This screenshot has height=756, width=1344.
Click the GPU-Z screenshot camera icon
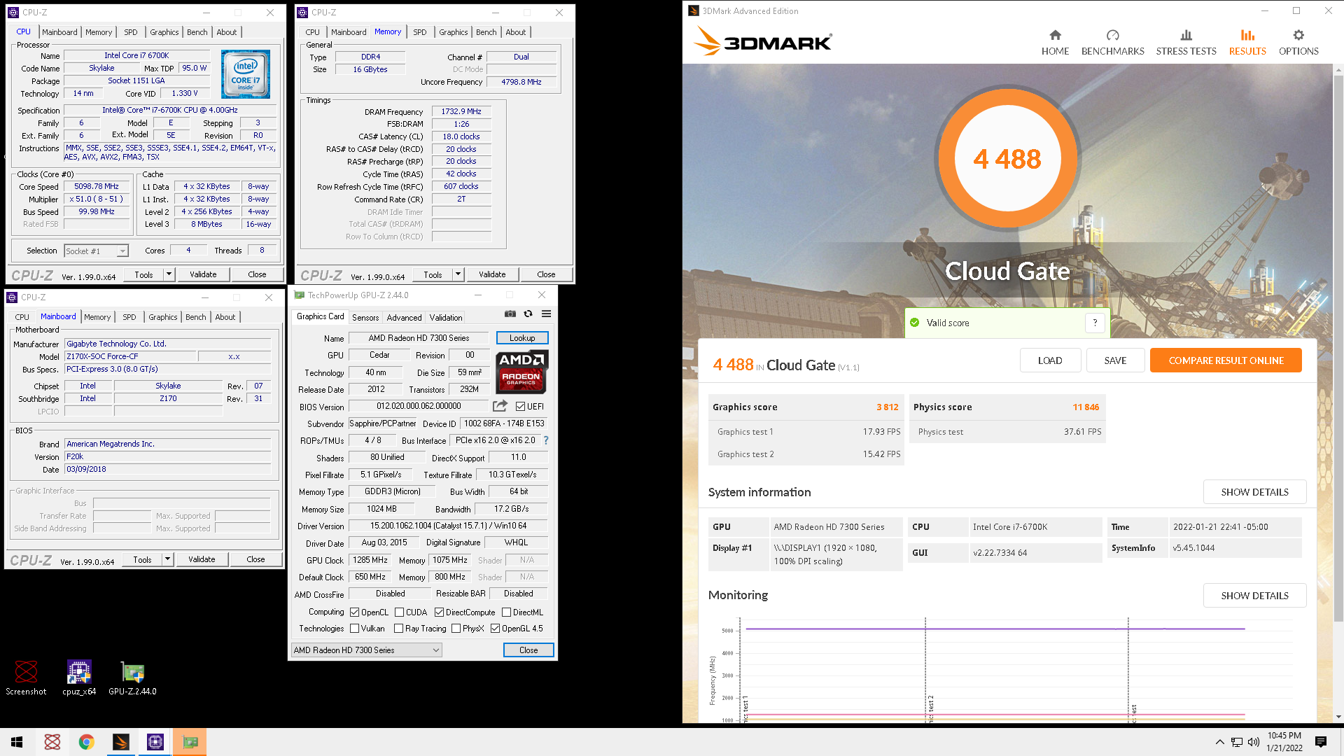click(510, 314)
